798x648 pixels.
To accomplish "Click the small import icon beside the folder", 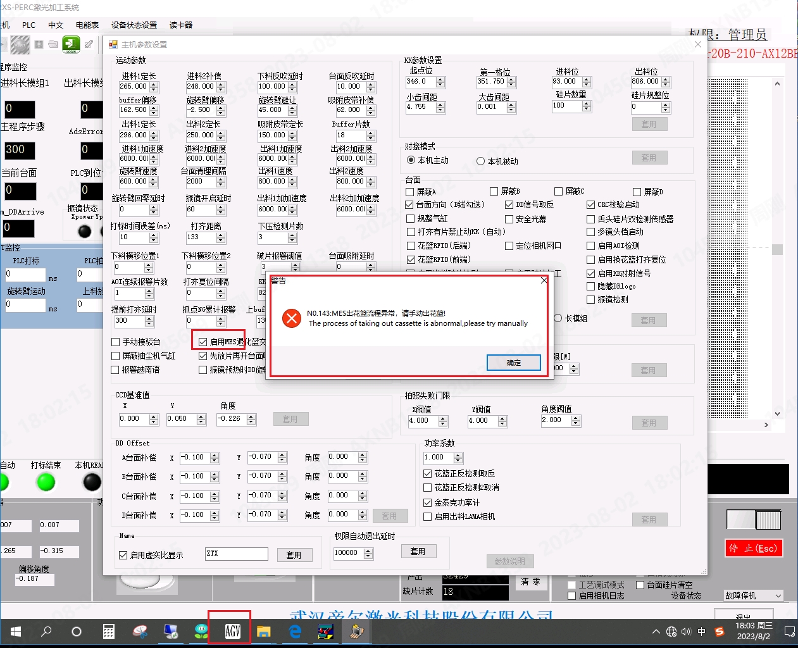I will [39, 44].
